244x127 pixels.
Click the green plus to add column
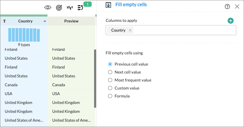coord(231,21)
